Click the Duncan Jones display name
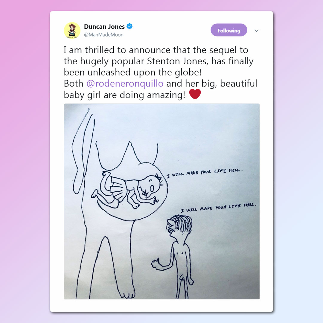The width and height of the screenshot is (323, 323). coord(104,27)
